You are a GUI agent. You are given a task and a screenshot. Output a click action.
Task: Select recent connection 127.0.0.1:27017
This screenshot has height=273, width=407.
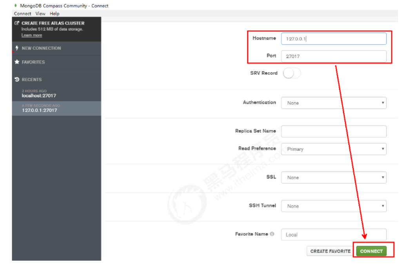point(56,108)
